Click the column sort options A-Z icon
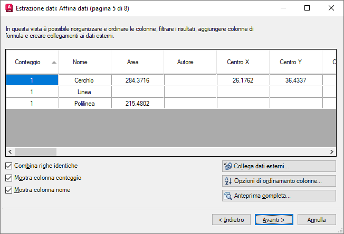This screenshot has width=344, height=234. click(x=228, y=181)
